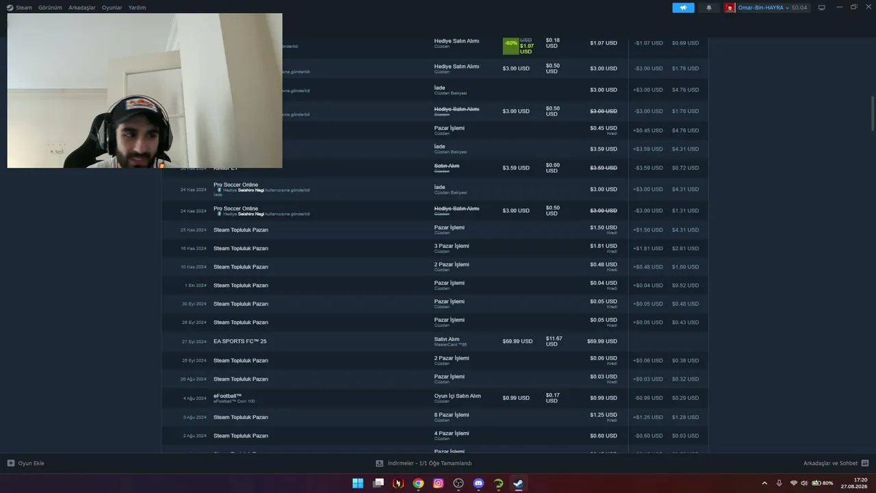Click the date '1 Eki 2024'

pos(195,286)
